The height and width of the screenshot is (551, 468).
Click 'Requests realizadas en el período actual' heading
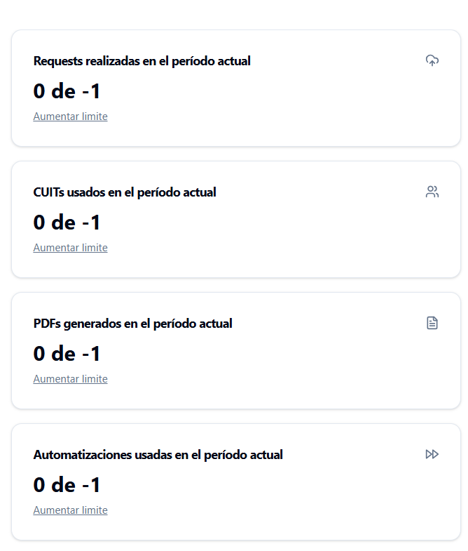coord(142,61)
